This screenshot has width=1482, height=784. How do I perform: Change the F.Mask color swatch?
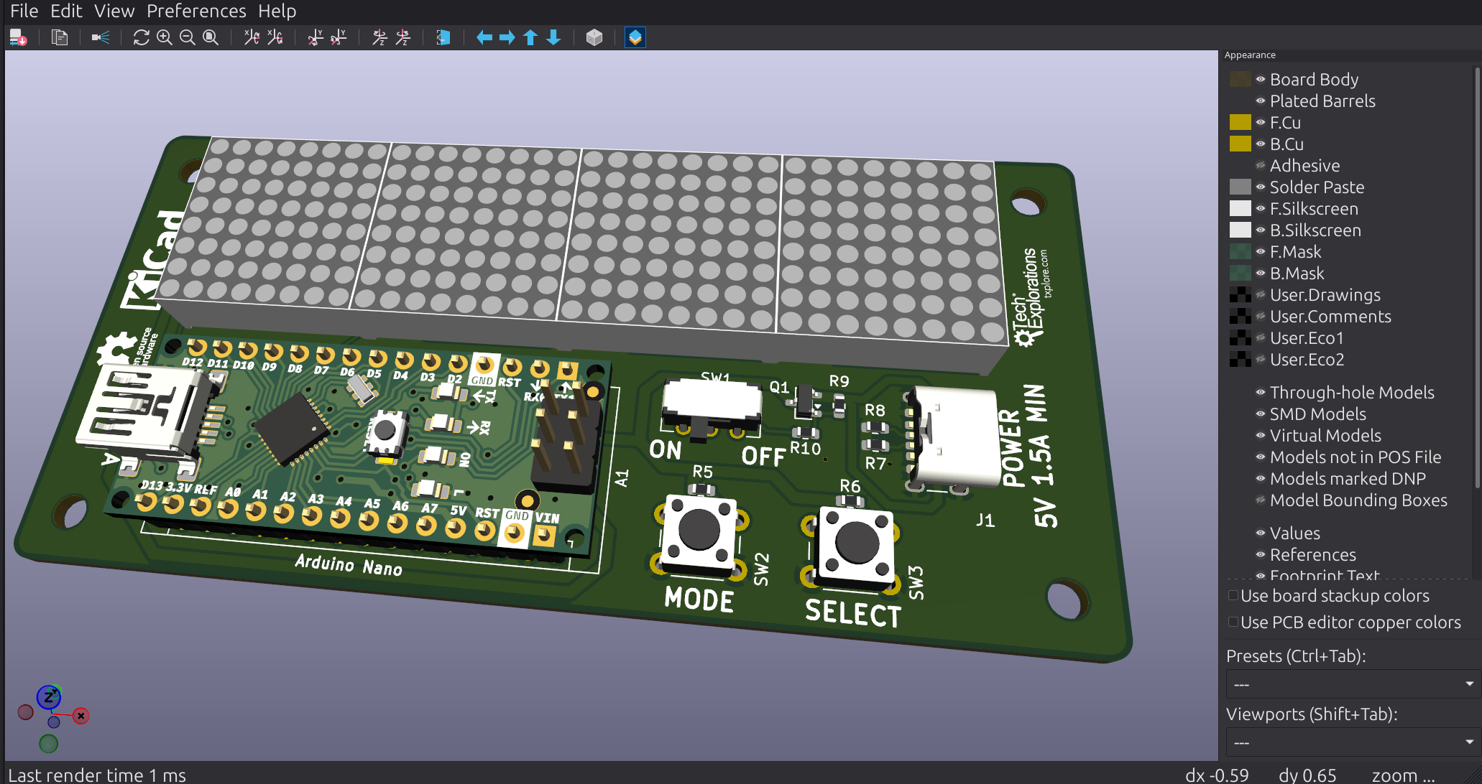(x=1240, y=252)
